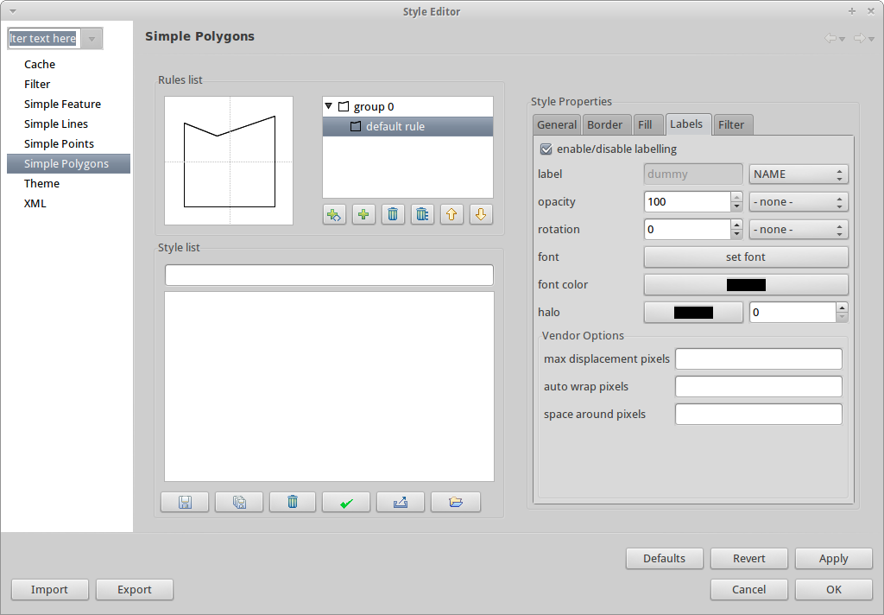Click the Cancel button
884x615 pixels.
tap(748, 590)
